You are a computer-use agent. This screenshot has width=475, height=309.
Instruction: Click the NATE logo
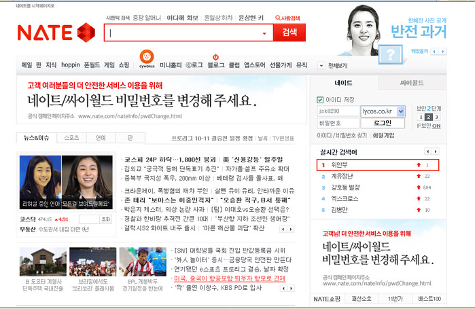(56, 33)
